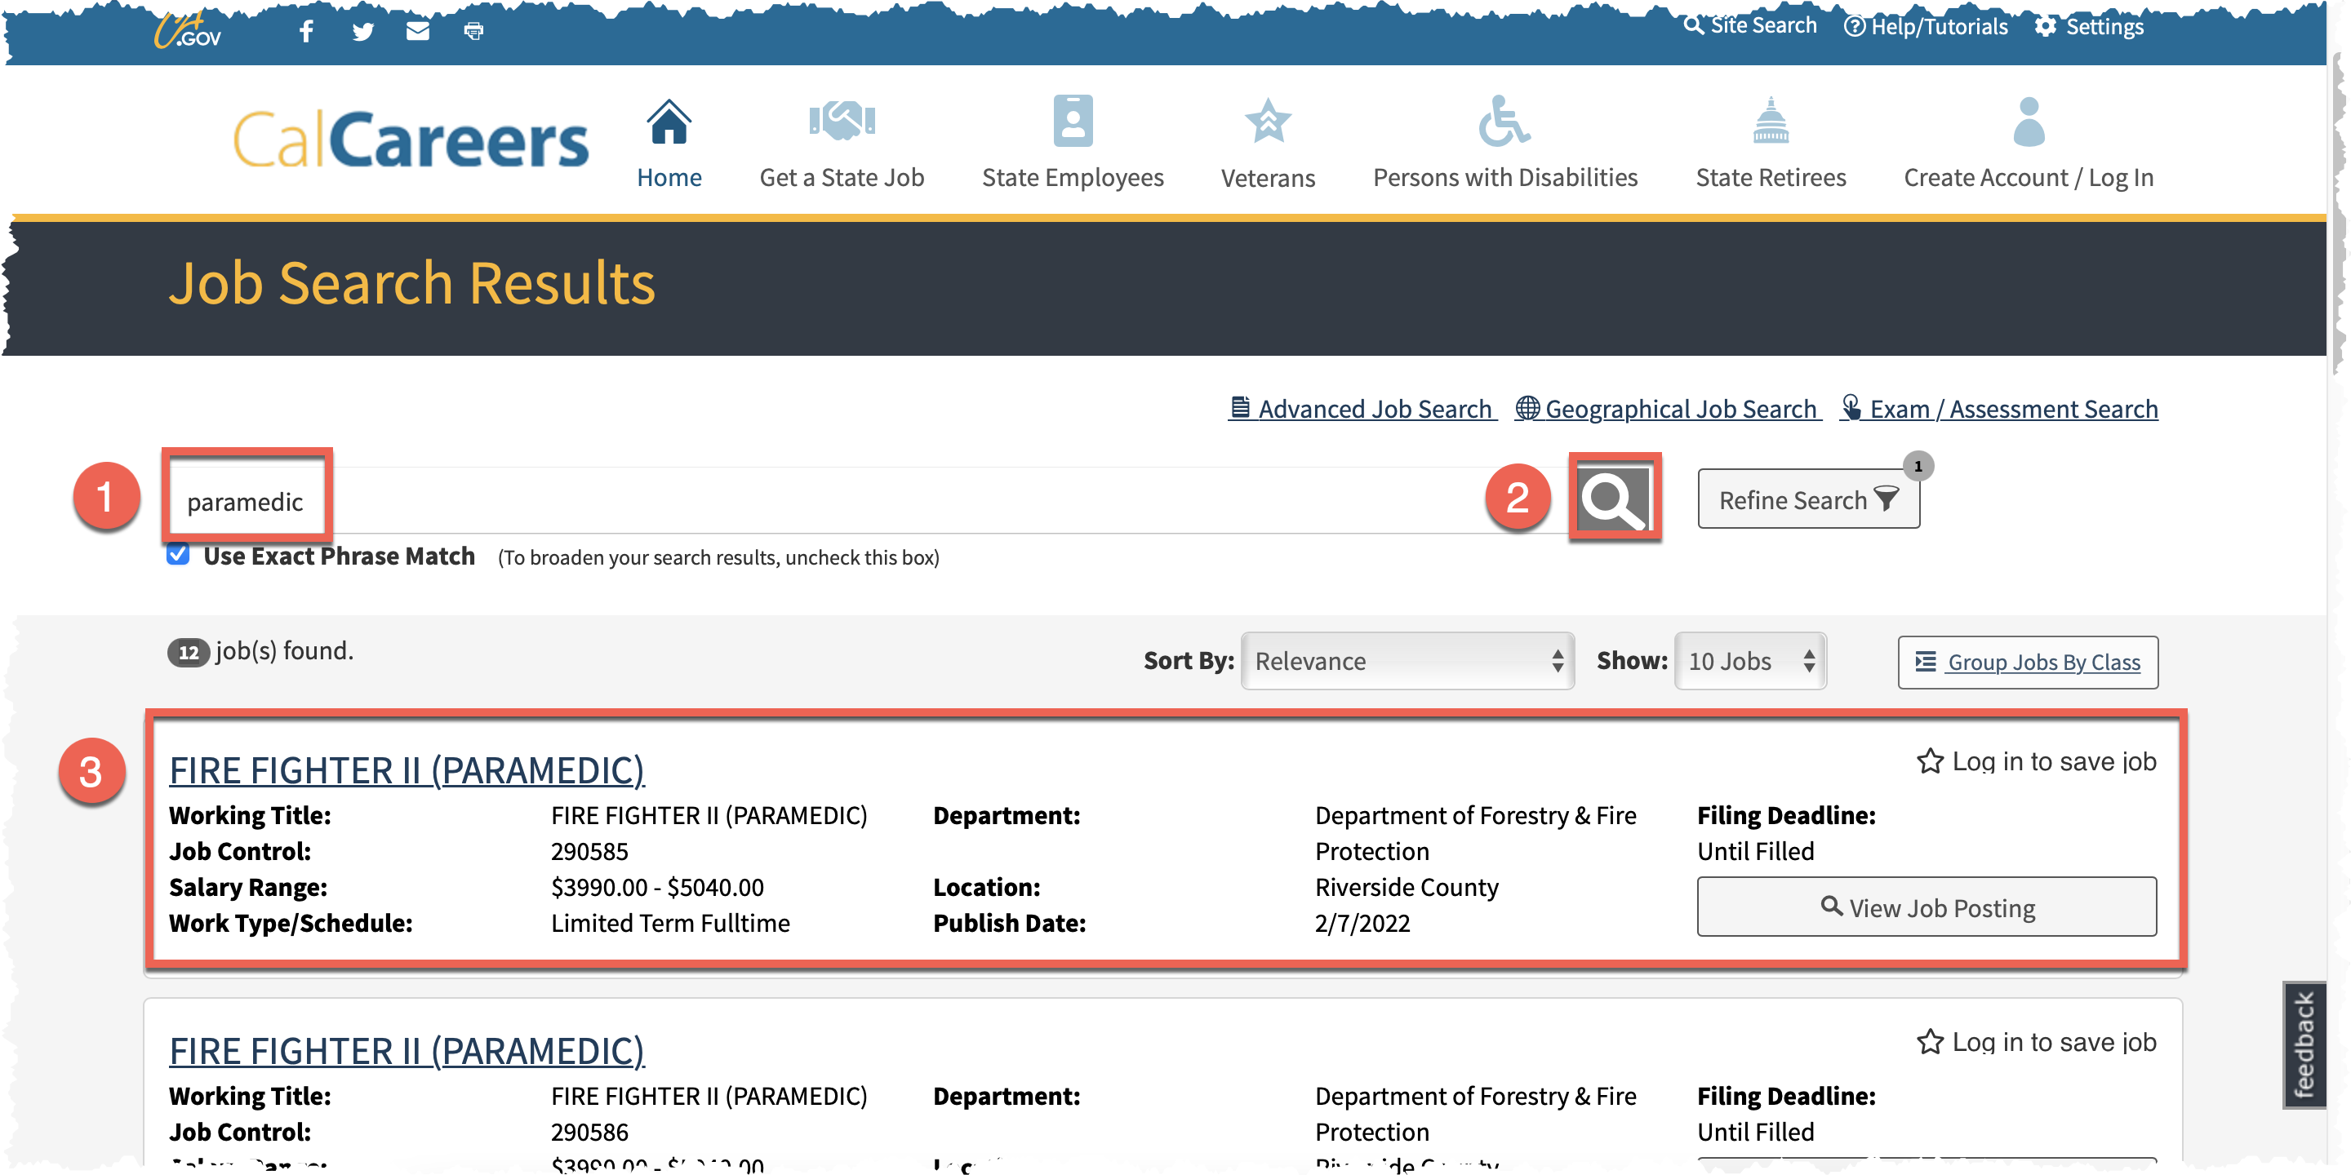Open second FIRE FIGHTER II (PARAMEDIC) job 290586 title

coord(407,1051)
